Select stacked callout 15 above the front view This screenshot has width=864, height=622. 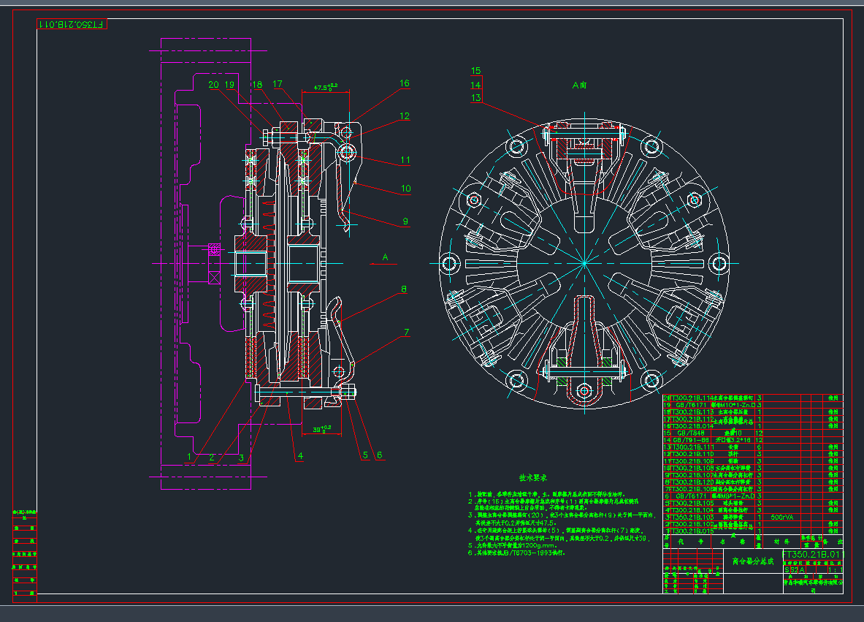[x=476, y=71]
